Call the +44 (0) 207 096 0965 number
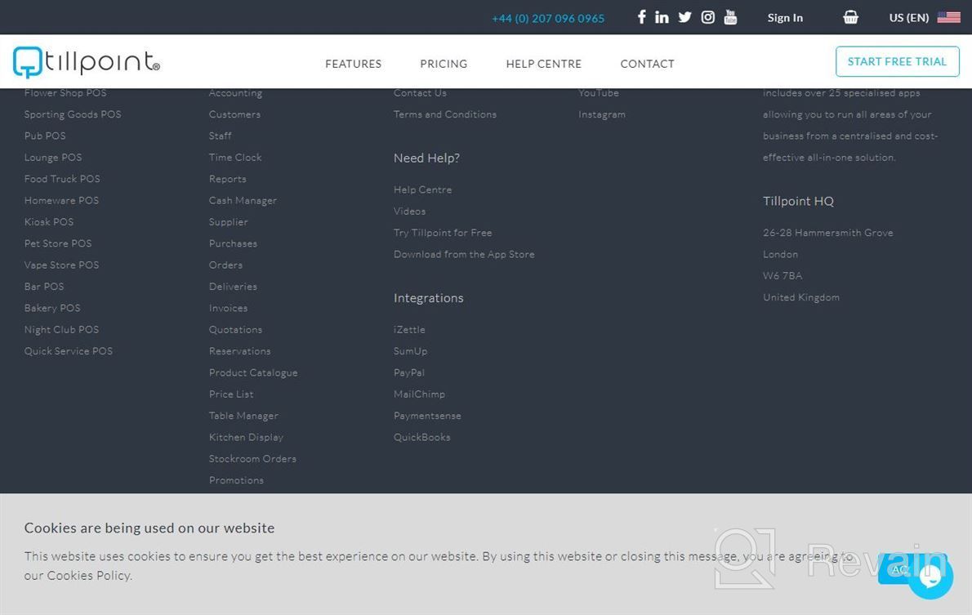Viewport: 972px width, 615px height. [548, 19]
